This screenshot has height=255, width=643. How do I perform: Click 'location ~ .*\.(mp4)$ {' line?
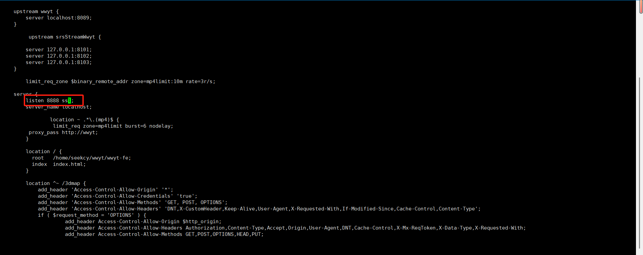click(x=84, y=120)
